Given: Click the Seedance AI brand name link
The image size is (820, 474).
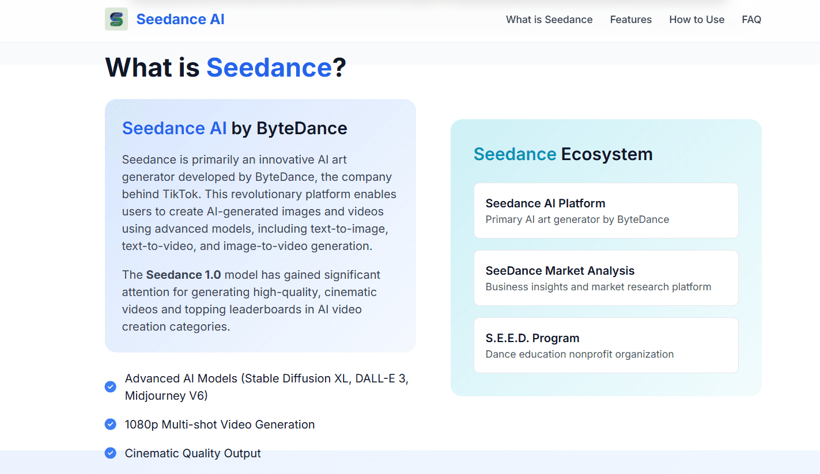Looking at the screenshot, I should pos(180,19).
